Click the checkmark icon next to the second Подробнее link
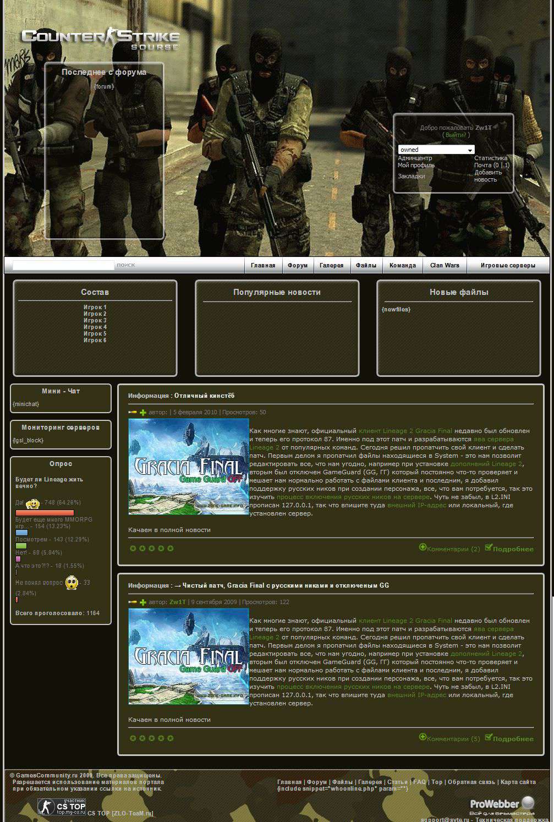The image size is (554, 822). coord(489,737)
